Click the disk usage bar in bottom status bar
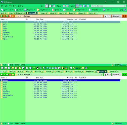This screenshot has width=127, height=125. click(123, 123)
